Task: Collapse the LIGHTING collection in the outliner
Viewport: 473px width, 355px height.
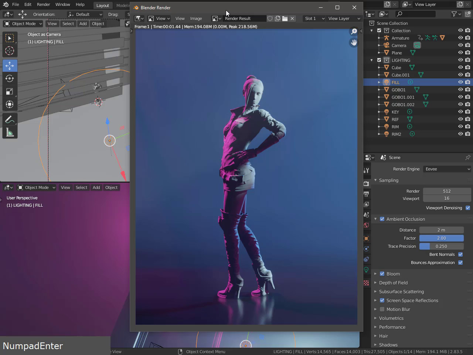Action: [372, 60]
